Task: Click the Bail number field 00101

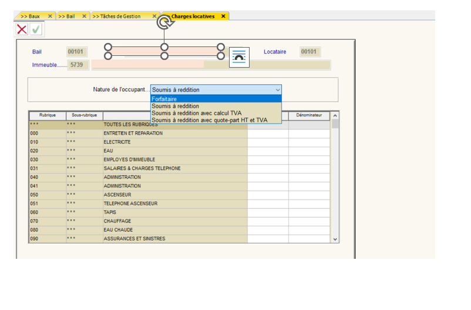Action: 78,52
